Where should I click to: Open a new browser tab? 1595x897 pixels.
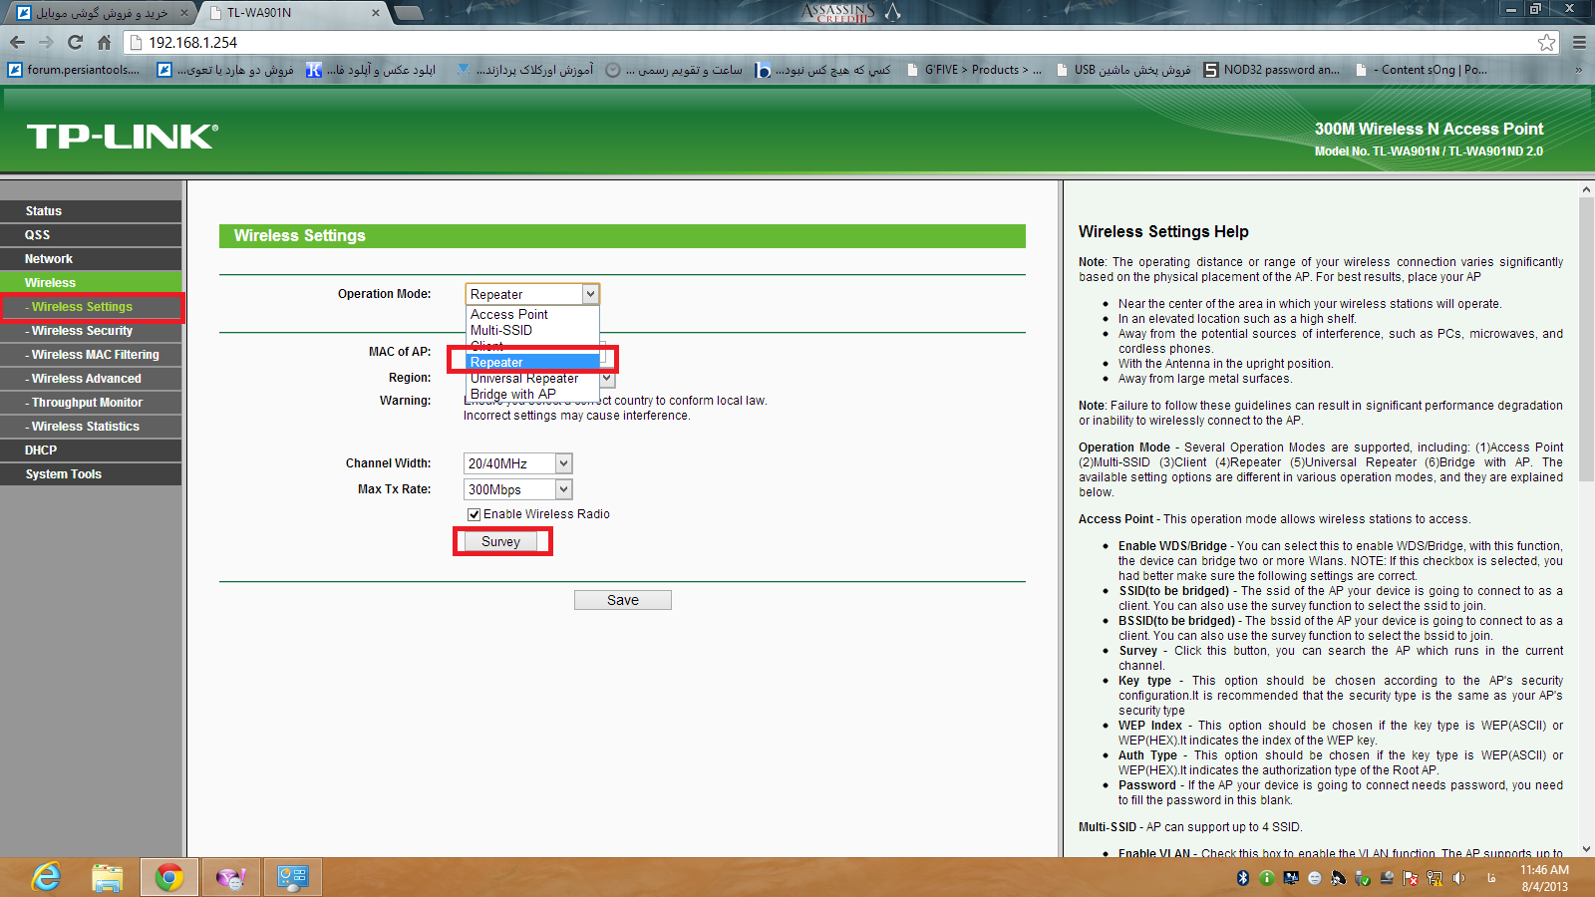(x=409, y=13)
